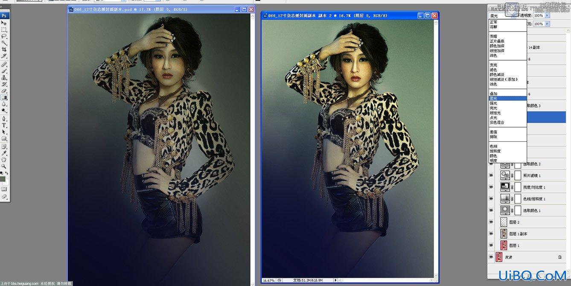Click status bar 文档:51.3M/618.9M text

pyautogui.click(x=309, y=280)
